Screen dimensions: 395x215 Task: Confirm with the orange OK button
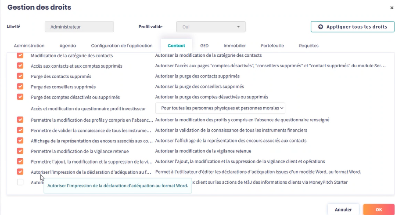click(x=378, y=210)
